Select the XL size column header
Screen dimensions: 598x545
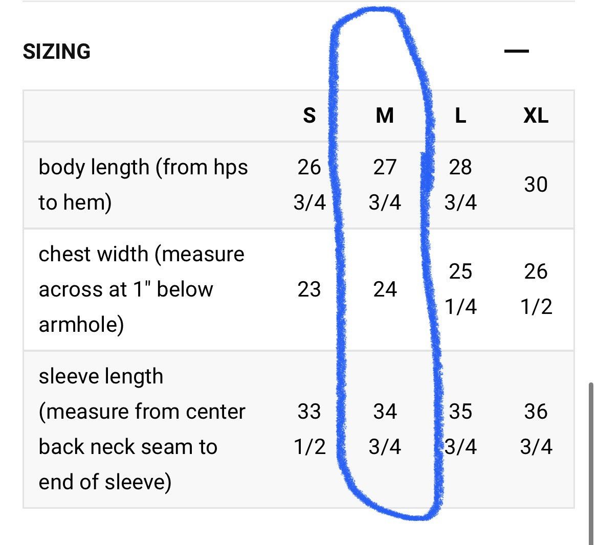click(x=536, y=115)
